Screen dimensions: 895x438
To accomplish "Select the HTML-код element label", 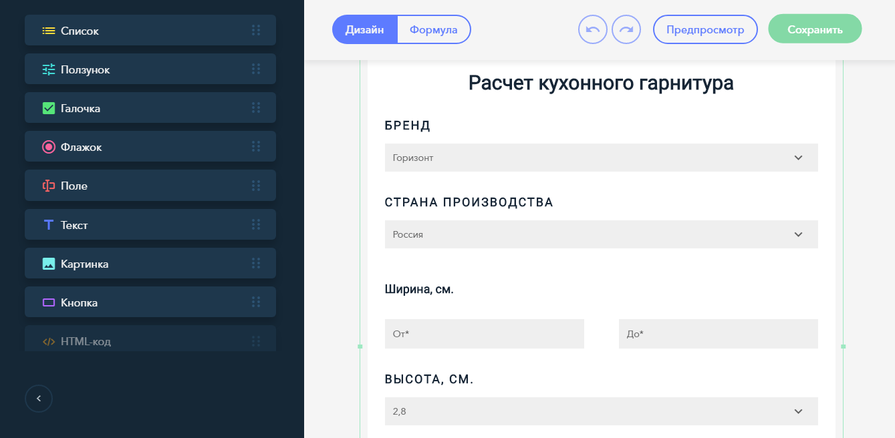I will pyautogui.click(x=86, y=341).
